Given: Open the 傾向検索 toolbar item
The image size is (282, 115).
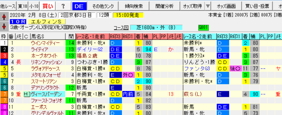Looking at the screenshot, I should coord(134,7).
